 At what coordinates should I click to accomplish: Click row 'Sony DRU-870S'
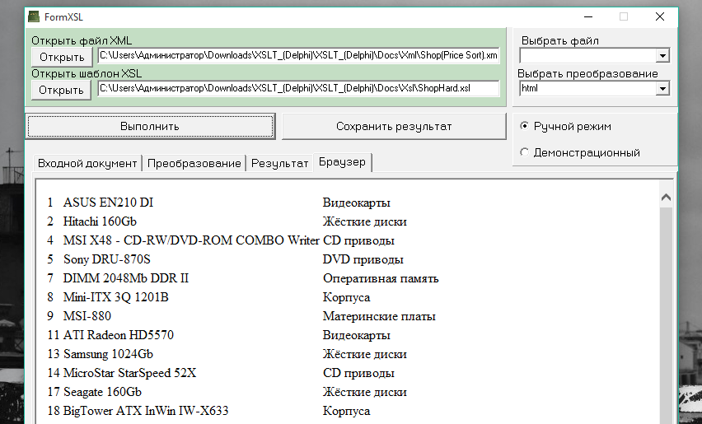click(225, 259)
